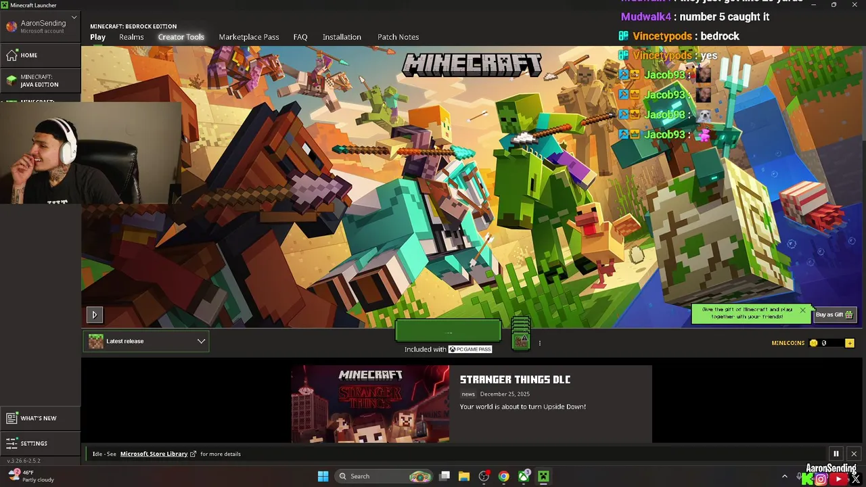Click the Minecraft Launcher taskbar icon
Screen dimensions: 866x487
(x=543, y=476)
